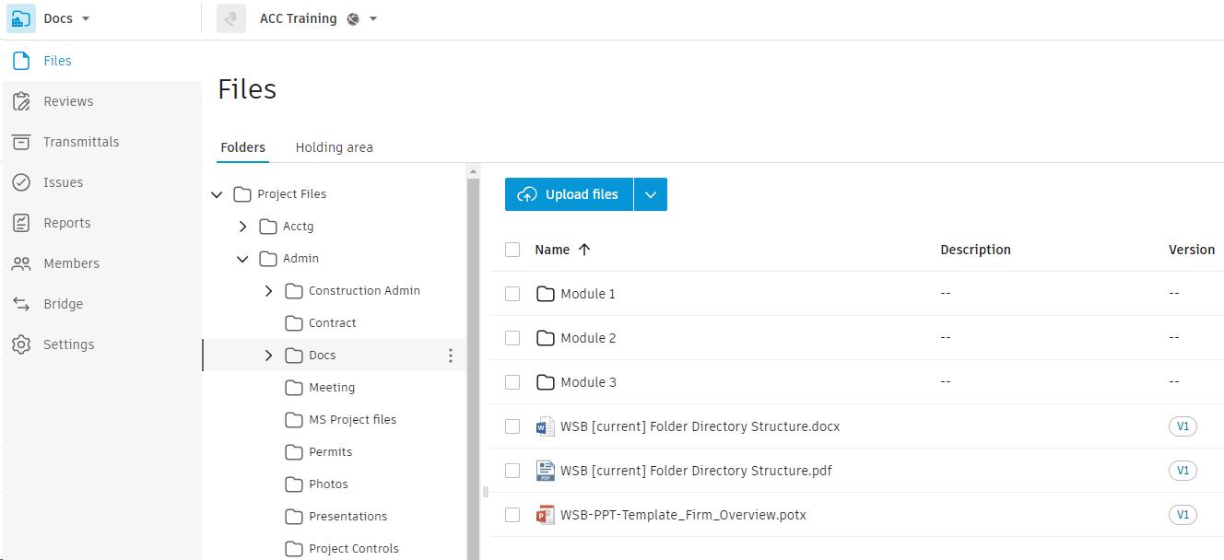Viewport: 1224px width, 560px height.
Task: Open Members people icon
Action: point(21,263)
